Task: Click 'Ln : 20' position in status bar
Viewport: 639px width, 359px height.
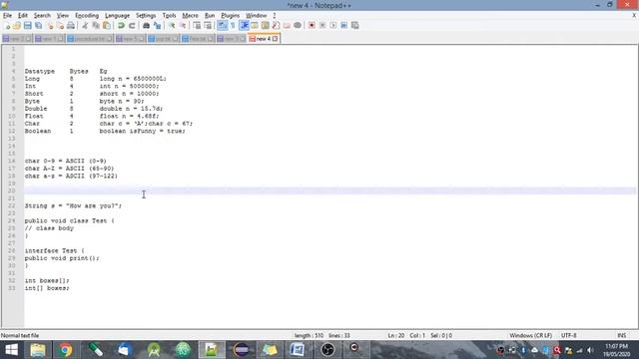Action: click(396, 336)
